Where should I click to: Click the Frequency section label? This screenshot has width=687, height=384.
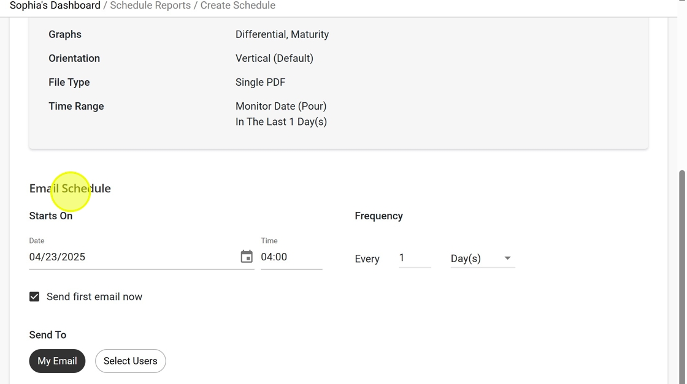coord(378,216)
